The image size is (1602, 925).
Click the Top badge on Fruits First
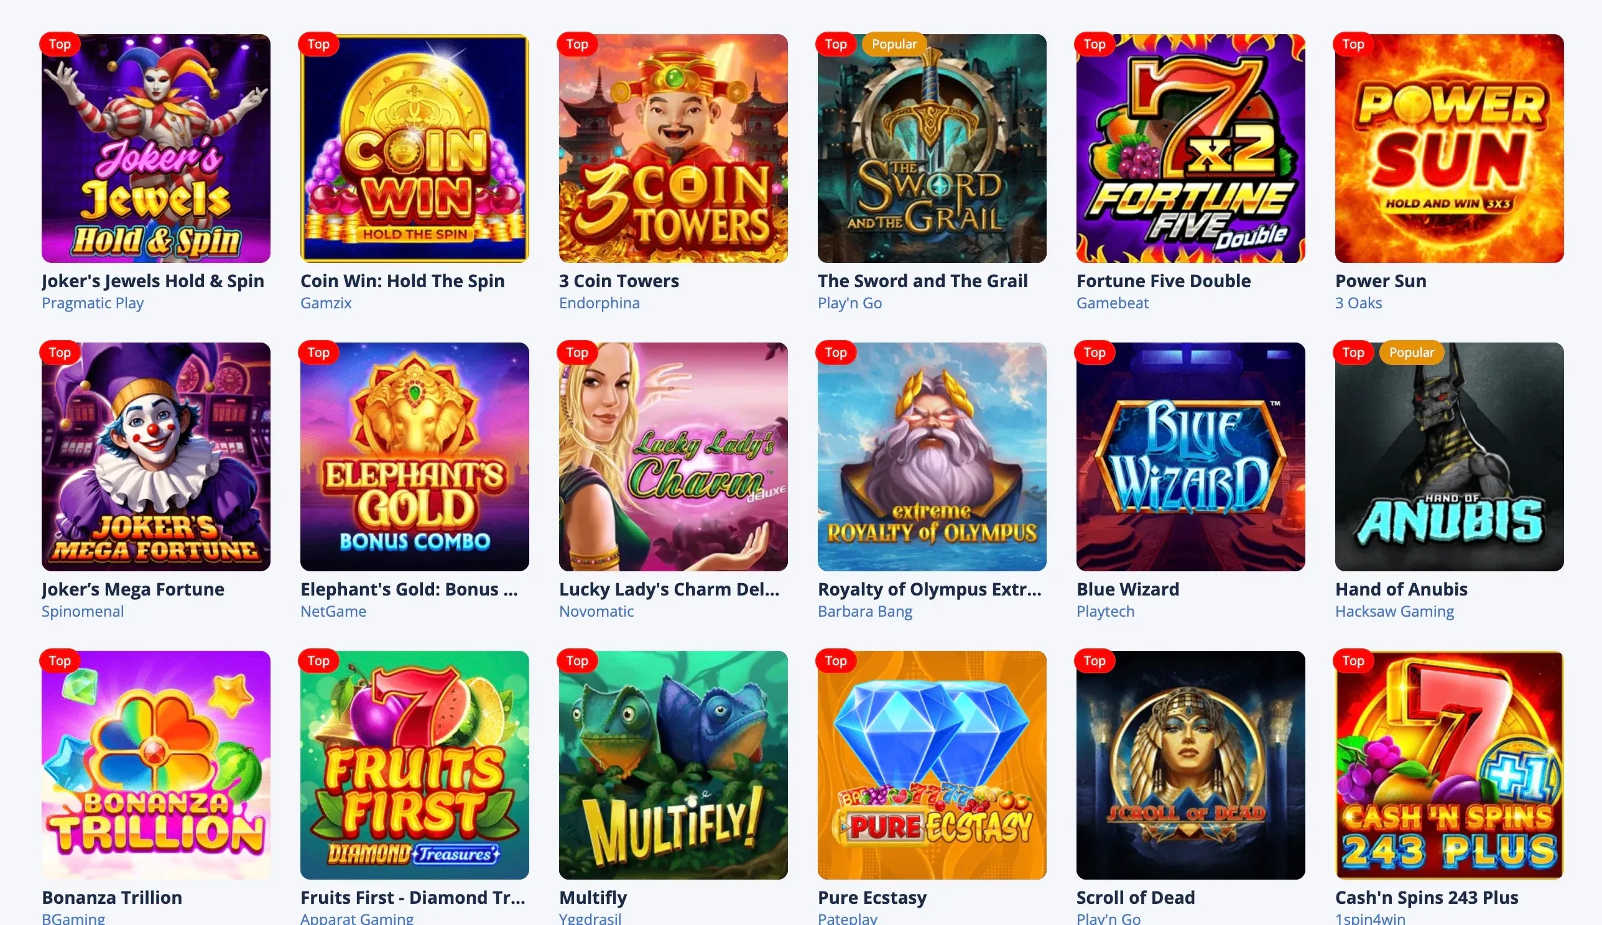318,661
